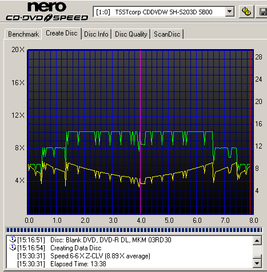The image size is (267, 272).
Task: Click the blue burn progress bar
Action: (134, 230)
